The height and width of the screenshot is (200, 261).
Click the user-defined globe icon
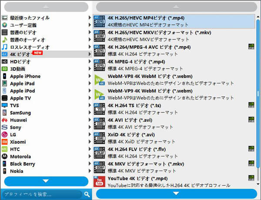4,25
